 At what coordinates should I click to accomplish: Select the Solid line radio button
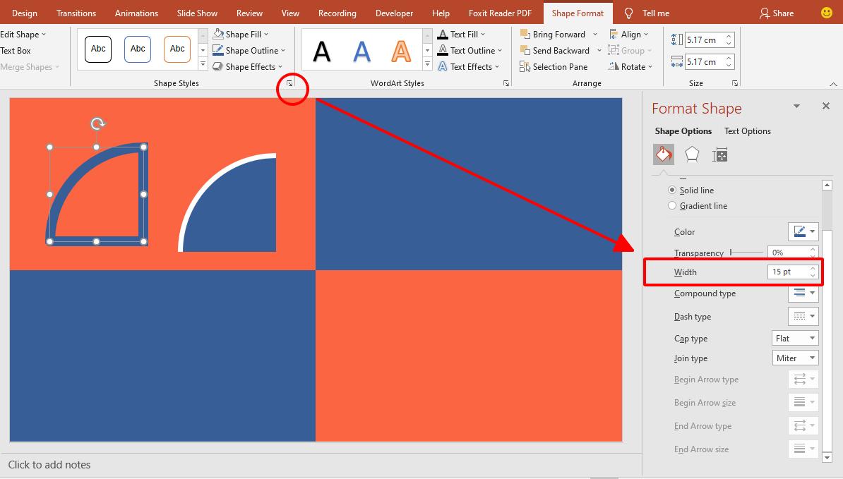click(x=671, y=190)
